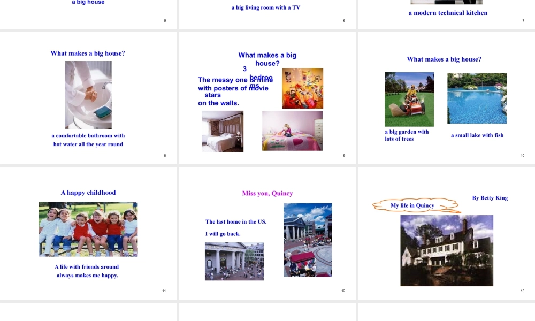This screenshot has height=321, width=535.
Task: Select the 'By Betty King' author text
Action: [x=490, y=198]
